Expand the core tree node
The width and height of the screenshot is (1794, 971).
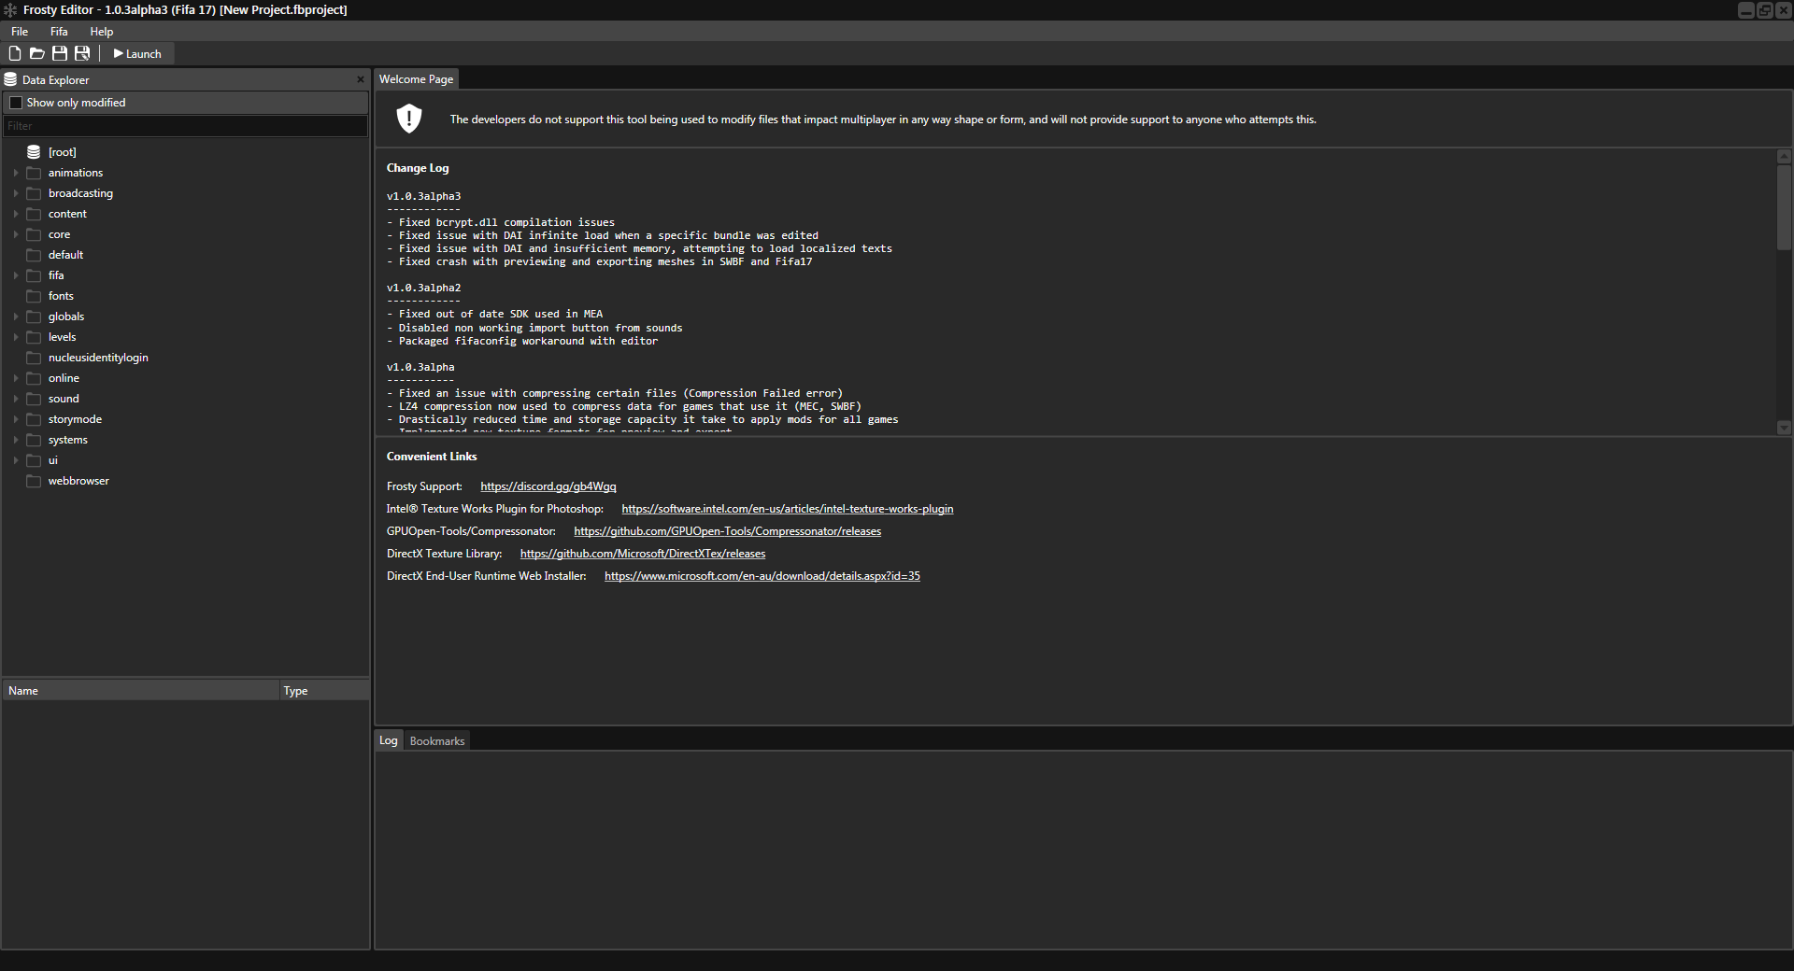[x=16, y=234]
